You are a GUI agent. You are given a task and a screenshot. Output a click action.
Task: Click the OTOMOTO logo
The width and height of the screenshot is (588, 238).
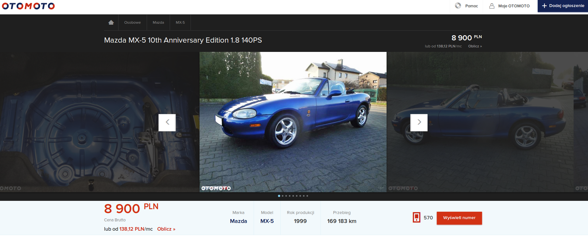tap(28, 6)
